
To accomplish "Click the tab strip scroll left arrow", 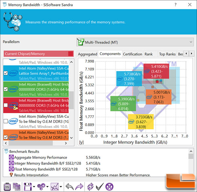I will point(186,53).
